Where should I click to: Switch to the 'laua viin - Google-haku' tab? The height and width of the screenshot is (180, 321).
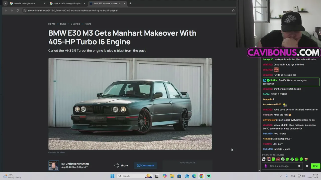[27, 3]
